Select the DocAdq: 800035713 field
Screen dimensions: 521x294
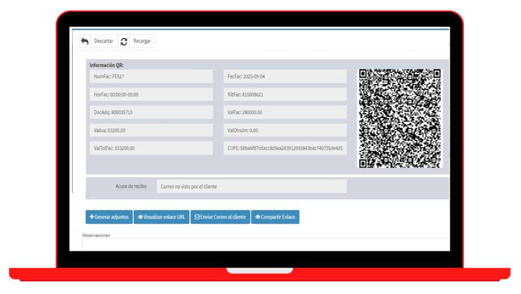pyautogui.click(x=151, y=113)
